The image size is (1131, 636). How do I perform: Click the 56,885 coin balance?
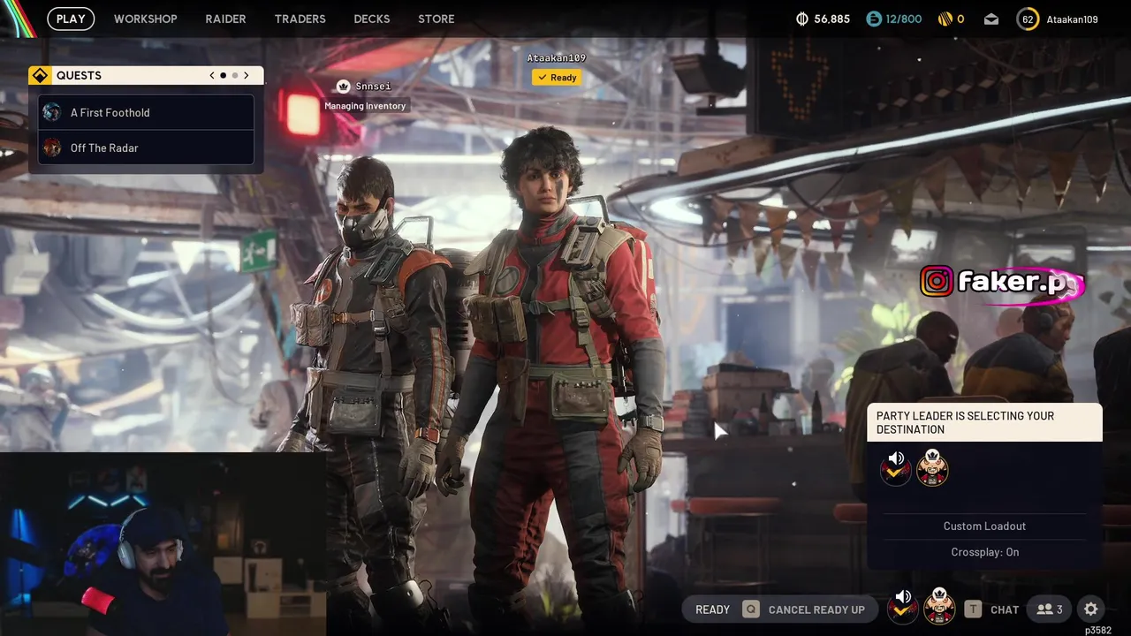pyautogui.click(x=831, y=19)
